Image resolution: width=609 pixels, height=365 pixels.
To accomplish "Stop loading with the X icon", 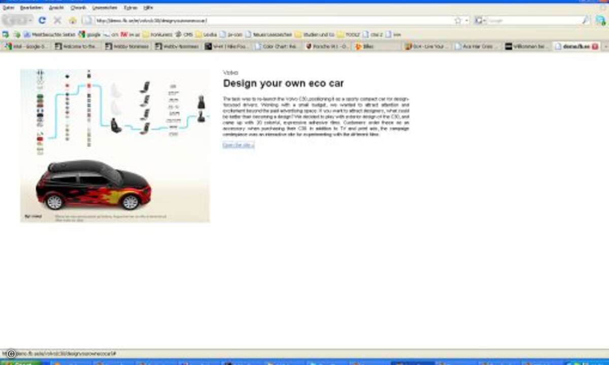I will (x=57, y=20).
